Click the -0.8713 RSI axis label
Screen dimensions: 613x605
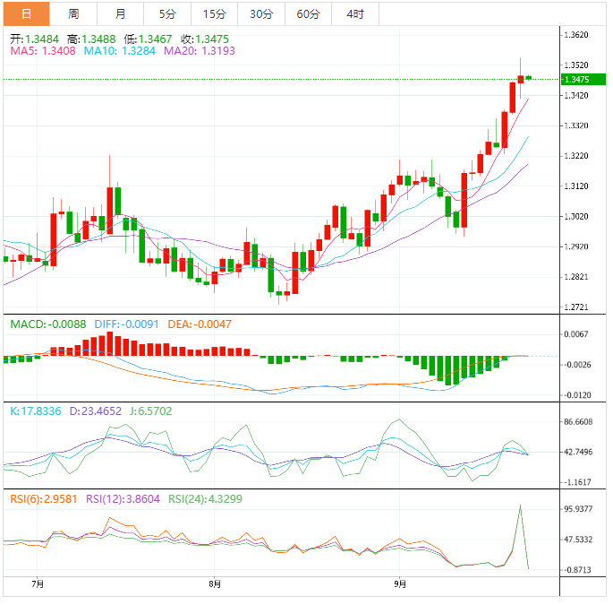pos(577,570)
